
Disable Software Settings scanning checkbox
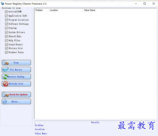coord(6,24)
